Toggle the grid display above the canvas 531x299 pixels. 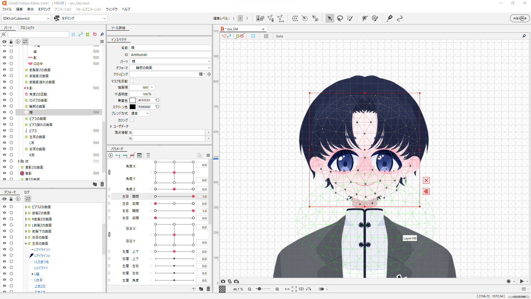[266, 36]
